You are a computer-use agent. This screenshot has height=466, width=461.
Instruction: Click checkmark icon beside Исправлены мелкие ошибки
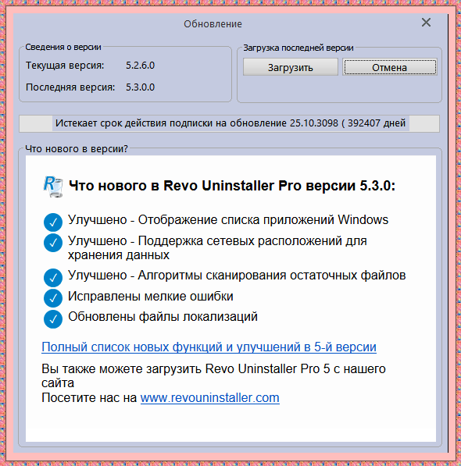[x=53, y=298]
